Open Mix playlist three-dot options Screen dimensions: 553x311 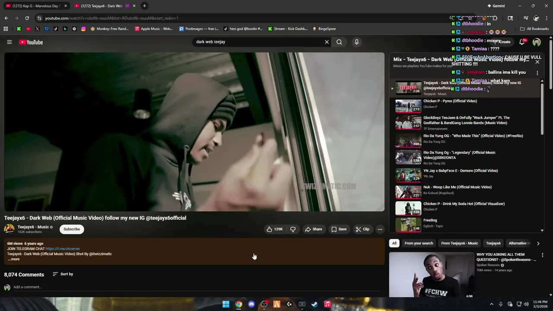coord(537,73)
